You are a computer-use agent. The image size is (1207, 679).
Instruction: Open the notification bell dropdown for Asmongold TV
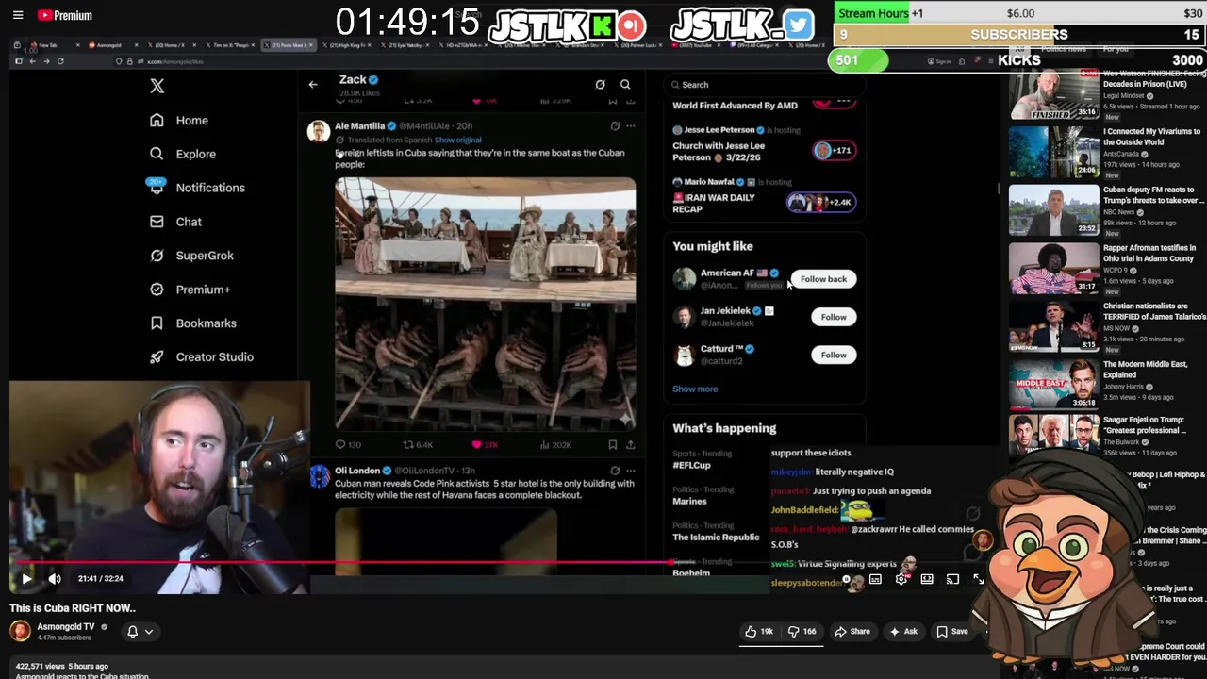tap(140, 632)
